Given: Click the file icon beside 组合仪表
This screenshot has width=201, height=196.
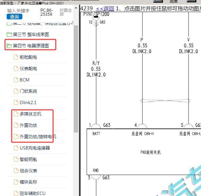Looking at the screenshot, I should (x=16, y=171).
